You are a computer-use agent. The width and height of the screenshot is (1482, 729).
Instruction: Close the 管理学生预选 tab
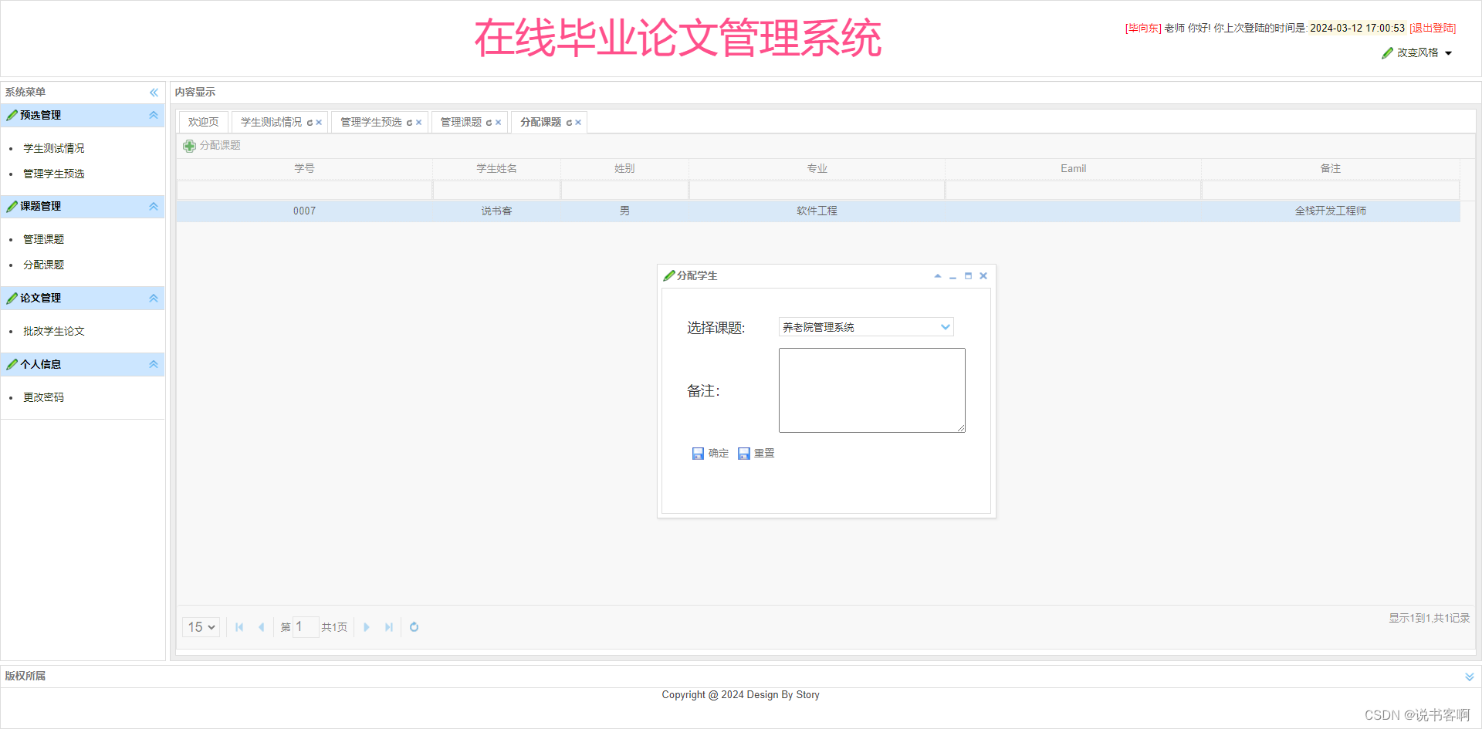418,123
